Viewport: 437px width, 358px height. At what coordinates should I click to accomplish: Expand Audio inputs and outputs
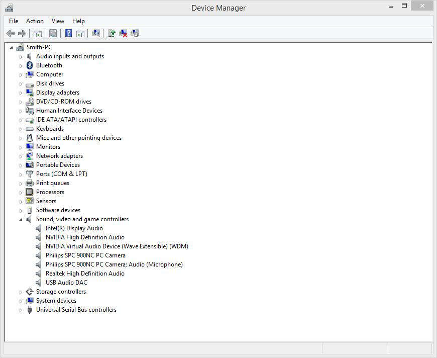[x=21, y=57]
